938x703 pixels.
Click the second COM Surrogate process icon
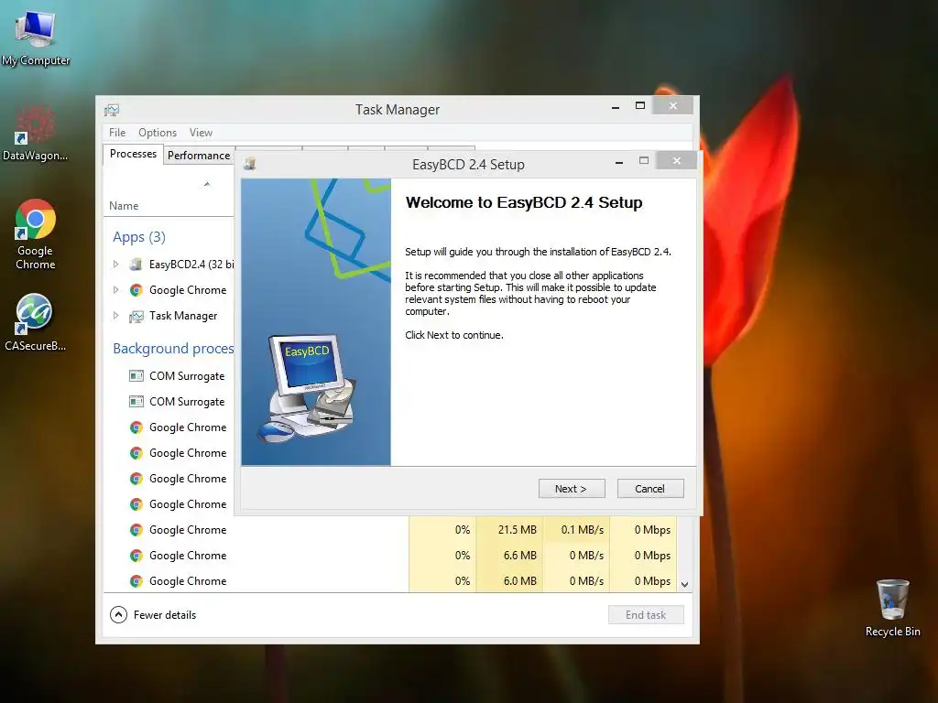tap(136, 402)
